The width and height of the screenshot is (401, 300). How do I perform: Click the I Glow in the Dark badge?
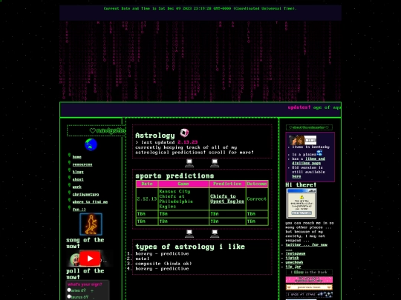point(309,272)
